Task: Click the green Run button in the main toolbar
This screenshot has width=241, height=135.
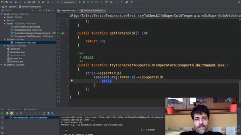Action: coord(80,2)
